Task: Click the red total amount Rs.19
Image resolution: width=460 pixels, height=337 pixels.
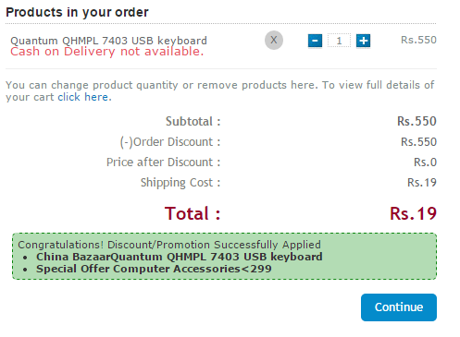Action: click(x=413, y=213)
